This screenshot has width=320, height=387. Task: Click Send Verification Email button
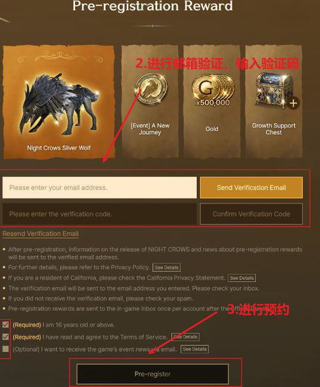(251, 187)
